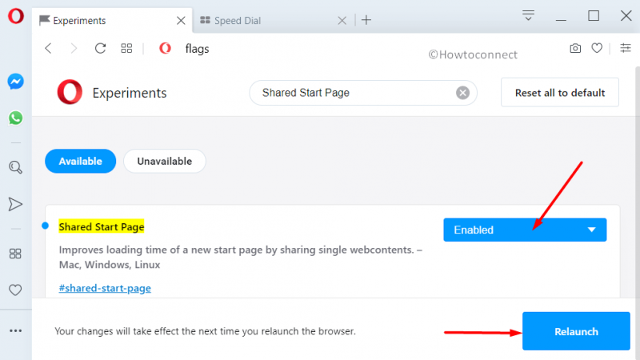Show the Available experiments list
This screenshot has height=360, width=640.
coord(80,161)
